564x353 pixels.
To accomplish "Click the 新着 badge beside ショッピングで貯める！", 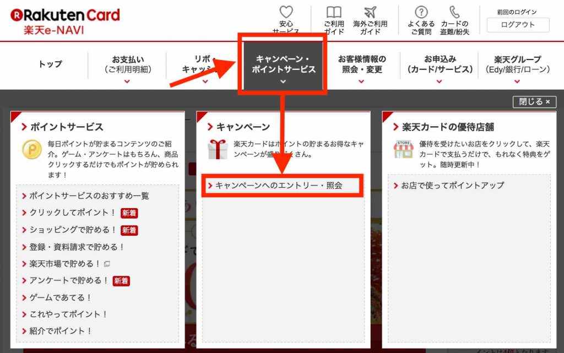I will click(129, 230).
